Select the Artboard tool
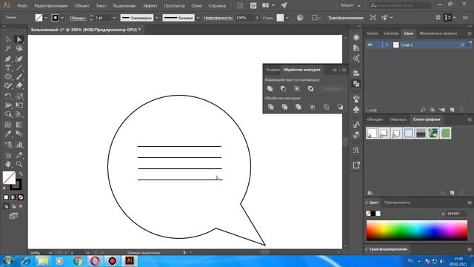This screenshot has width=474, height=267. 8,155
